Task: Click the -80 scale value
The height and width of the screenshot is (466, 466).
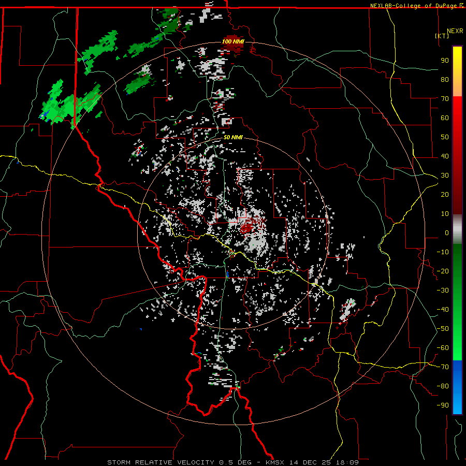Action: (443, 386)
